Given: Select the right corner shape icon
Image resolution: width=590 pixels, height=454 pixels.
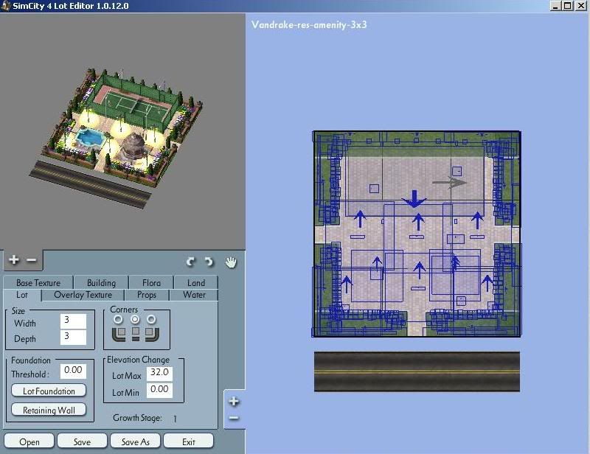Looking at the screenshot, I should (152, 334).
